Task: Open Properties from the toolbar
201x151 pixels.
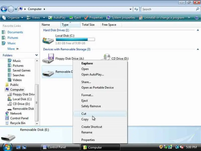Action: (93, 18)
